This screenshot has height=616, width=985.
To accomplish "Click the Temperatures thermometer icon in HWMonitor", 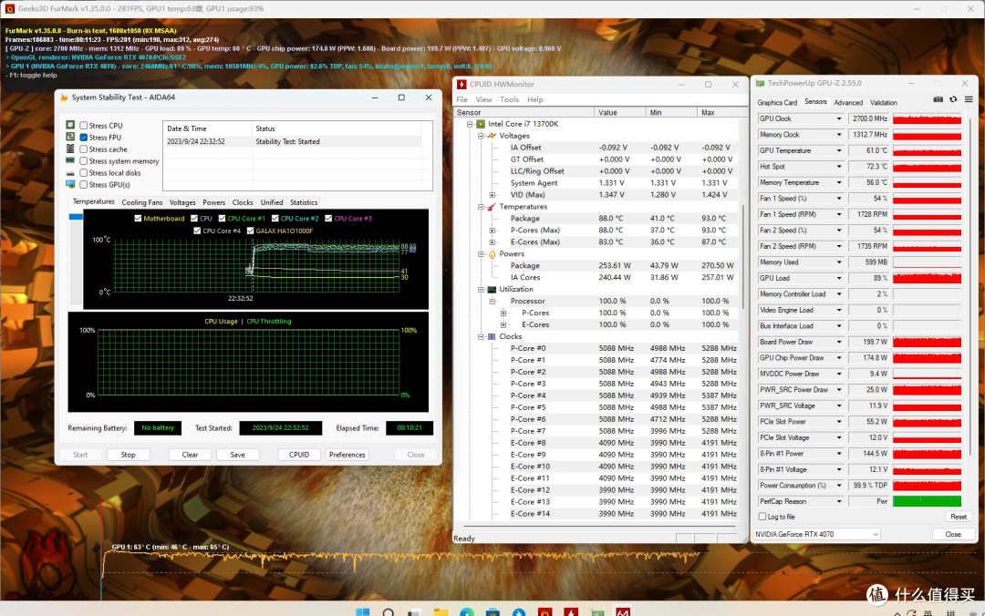I will point(492,207).
